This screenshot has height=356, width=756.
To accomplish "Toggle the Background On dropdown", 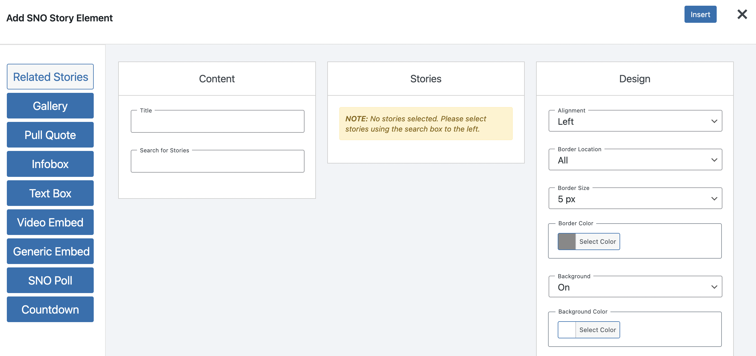I will pos(635,287).
